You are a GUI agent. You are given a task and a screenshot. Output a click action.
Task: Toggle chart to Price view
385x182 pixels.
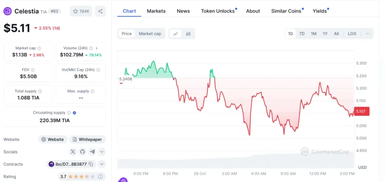[127, 34]
